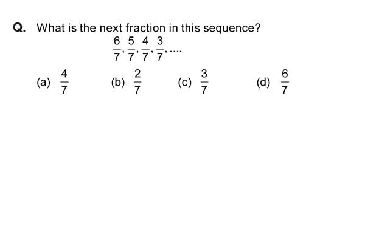
Task: Click the 3/7 fraction beside option (c)
Action: coord(204,82)
